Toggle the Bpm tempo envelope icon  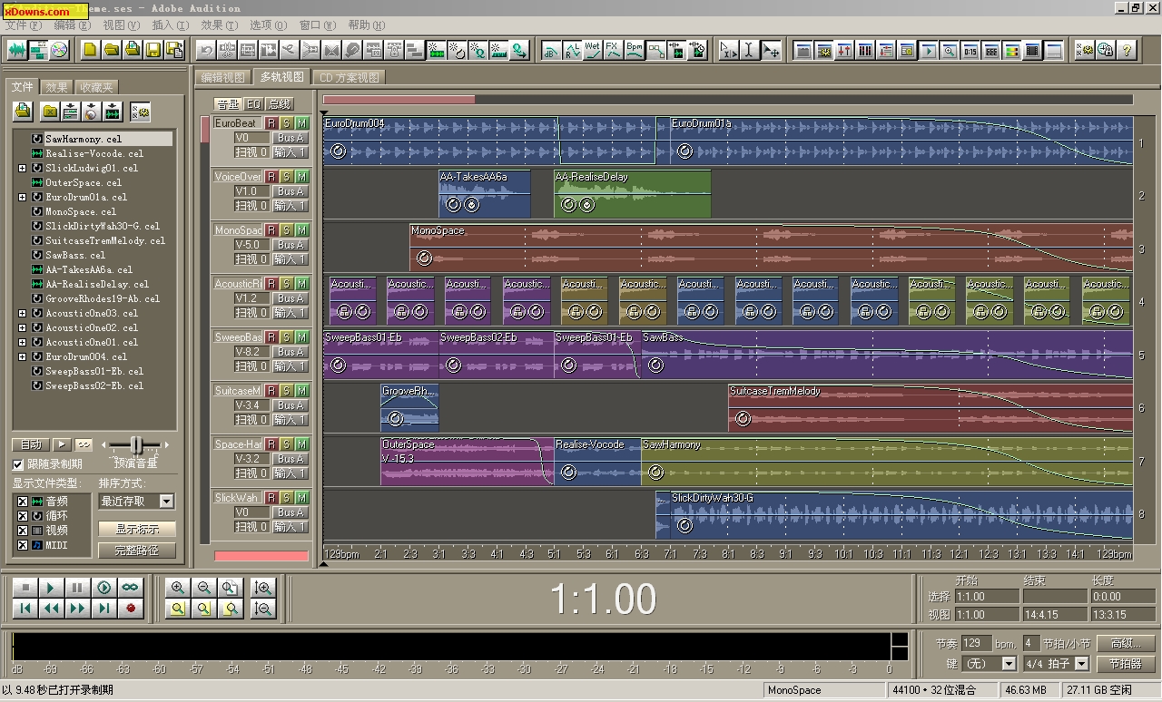tap(634, 50)
